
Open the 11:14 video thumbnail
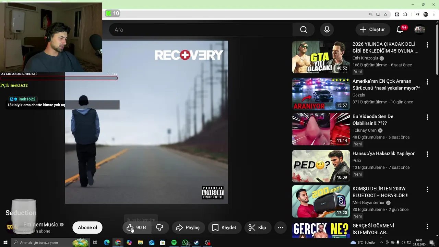pyautogui.click(x=321, y=129)
